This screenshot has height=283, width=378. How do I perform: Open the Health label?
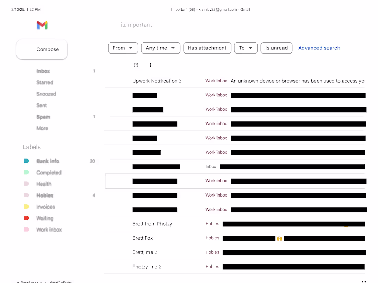[44, 184]
